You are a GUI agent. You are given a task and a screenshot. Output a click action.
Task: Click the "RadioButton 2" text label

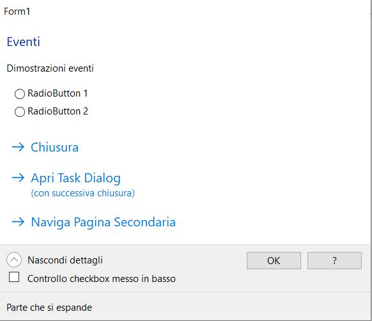pyautogui.click(x=58, y=111)
